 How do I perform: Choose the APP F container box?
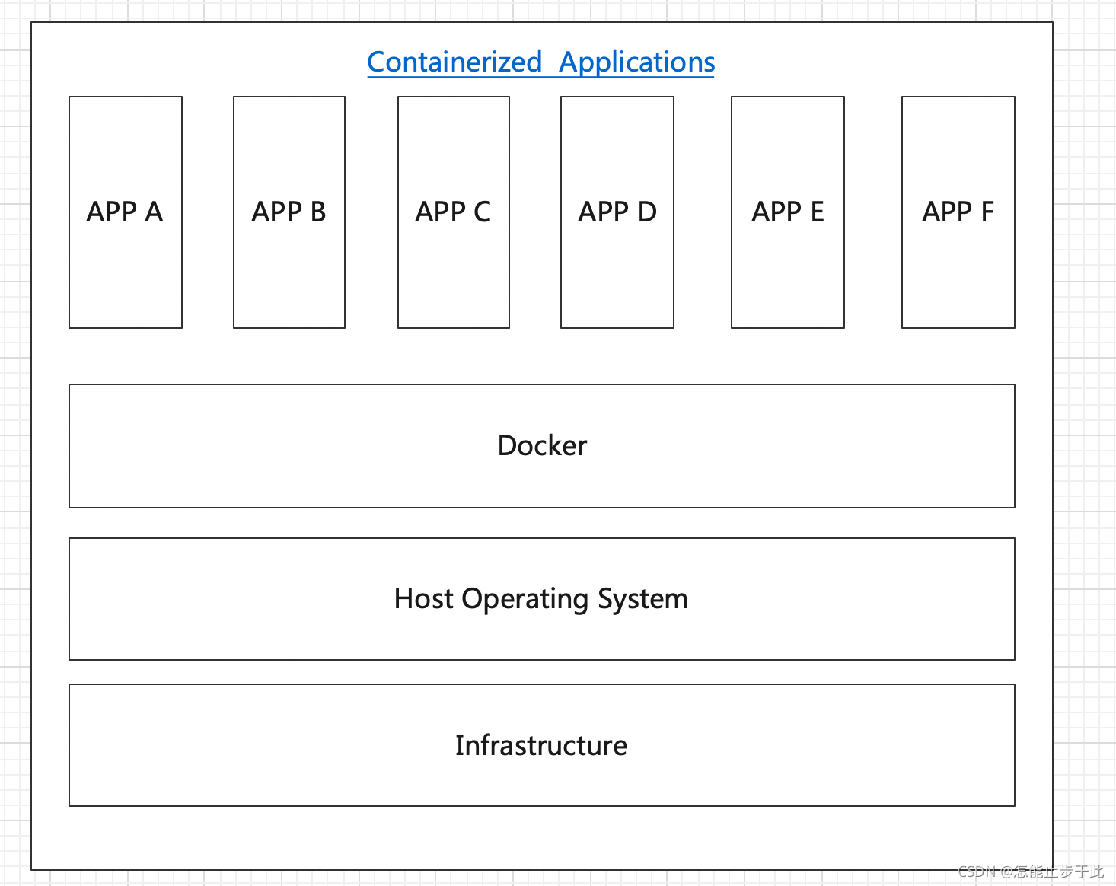[x=958, y=212]
